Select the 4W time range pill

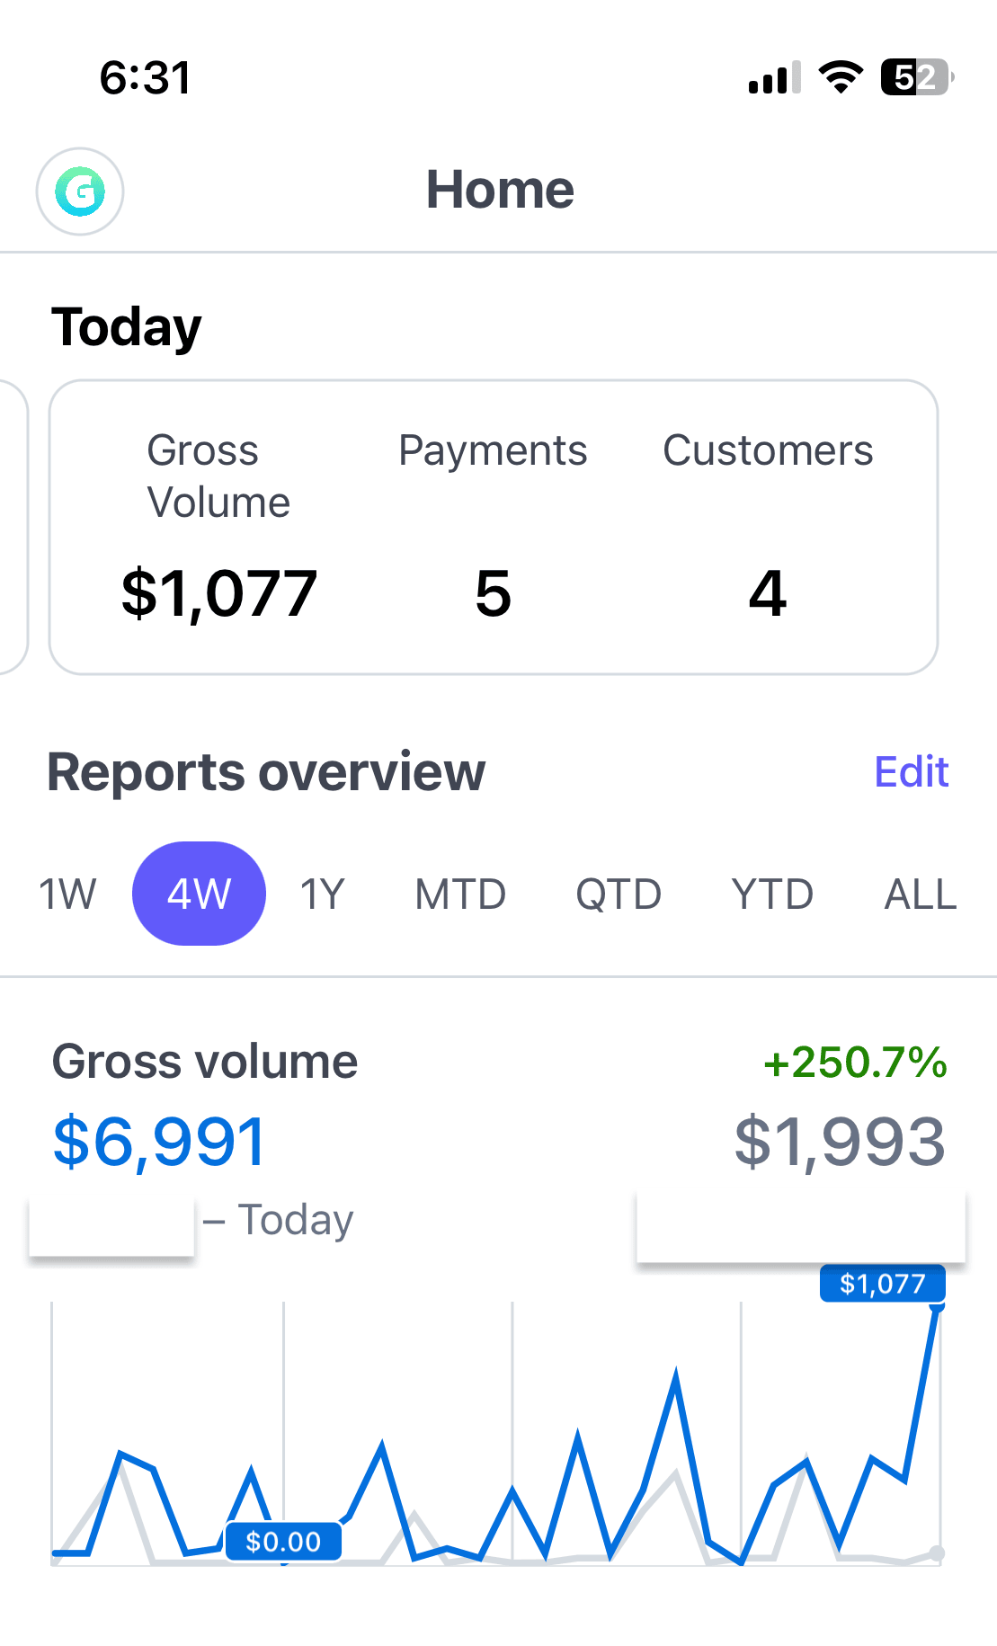pyautogui.click(x=199, y=894)
